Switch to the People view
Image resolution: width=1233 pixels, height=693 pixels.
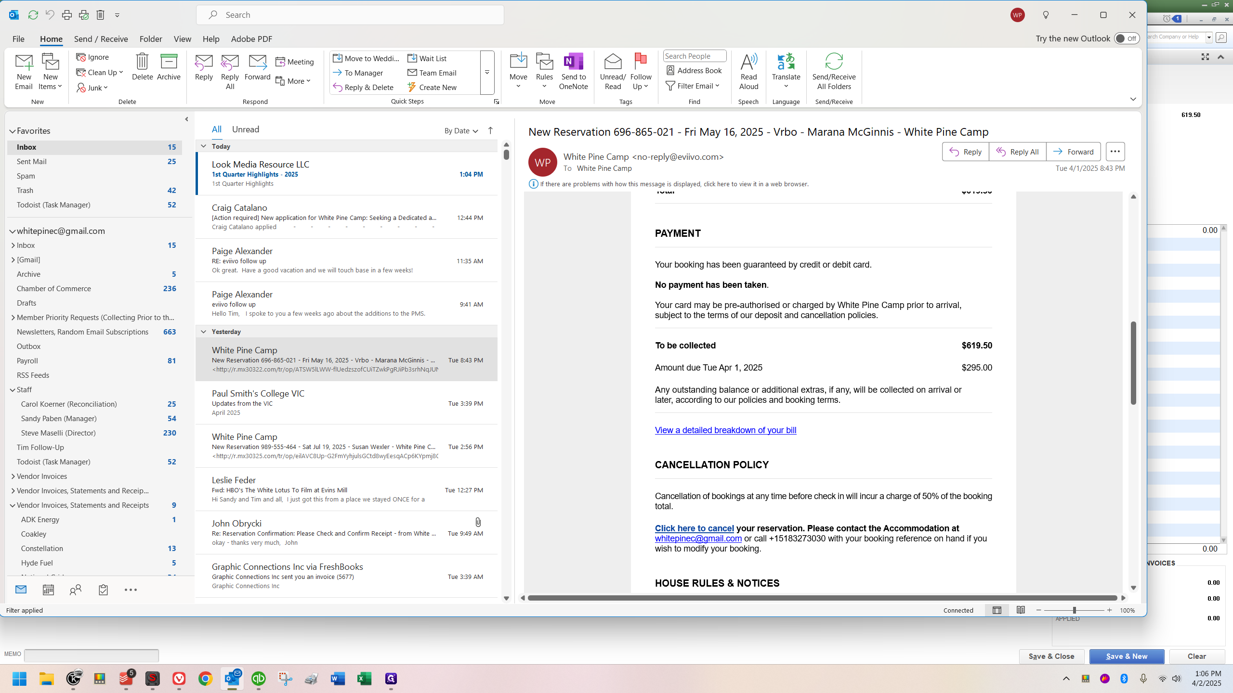click(x=76, y=590)
